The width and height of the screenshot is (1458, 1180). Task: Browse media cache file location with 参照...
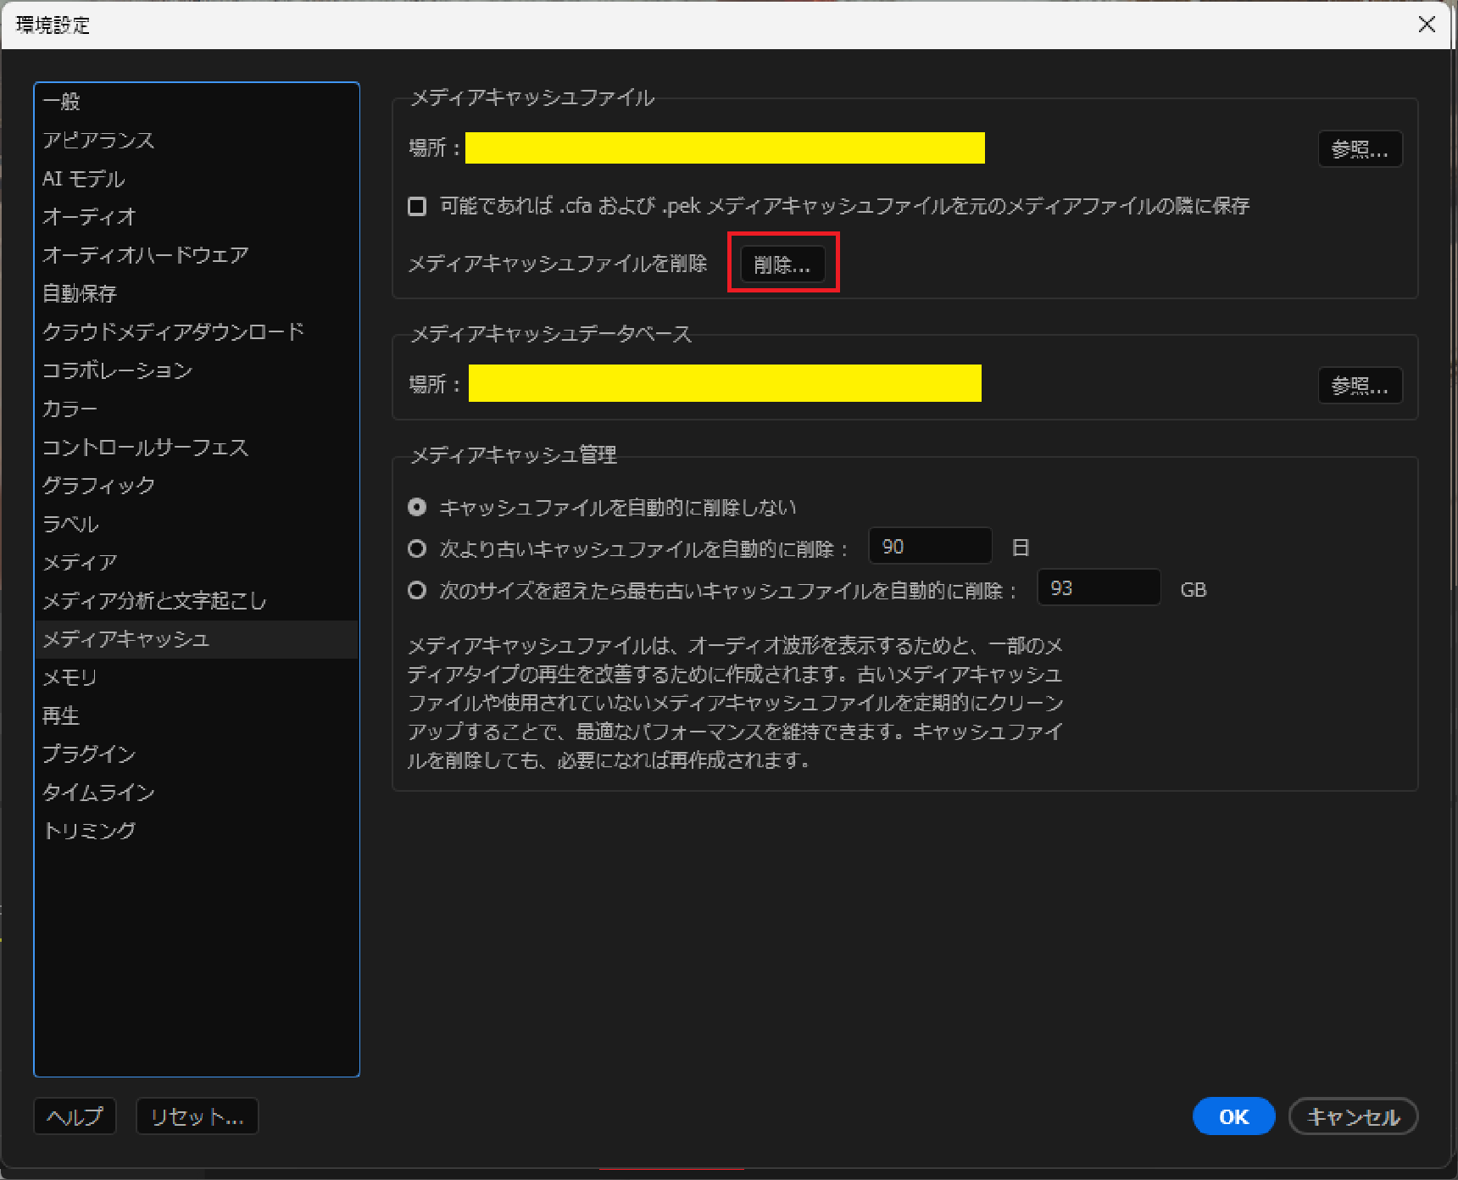1359,148
